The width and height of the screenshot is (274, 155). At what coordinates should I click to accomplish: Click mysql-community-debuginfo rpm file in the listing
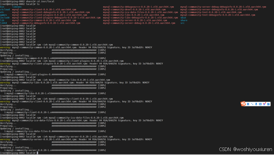pos(46,23)
